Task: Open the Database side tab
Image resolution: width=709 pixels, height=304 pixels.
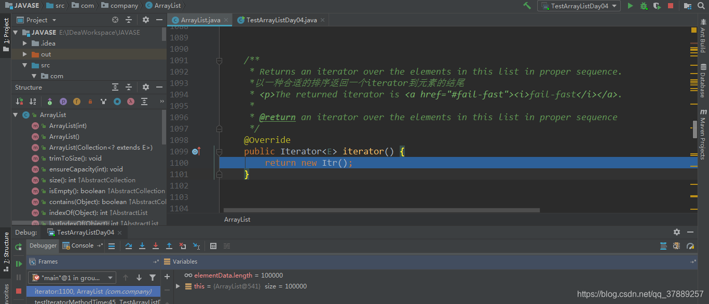Action: [703, 81]
